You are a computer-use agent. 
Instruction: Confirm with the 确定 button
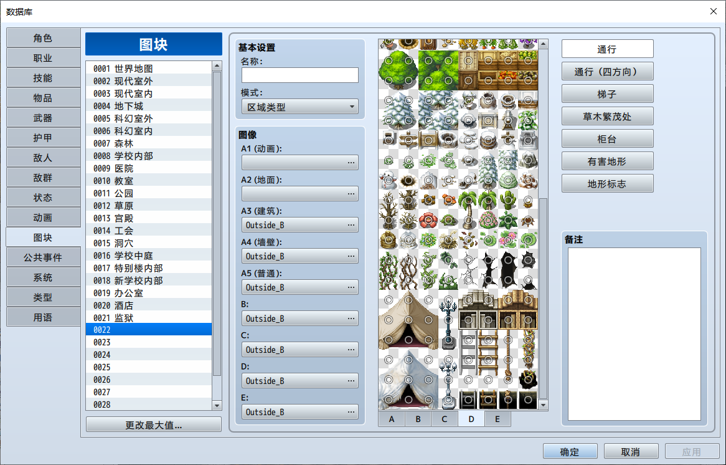(570, 451)
